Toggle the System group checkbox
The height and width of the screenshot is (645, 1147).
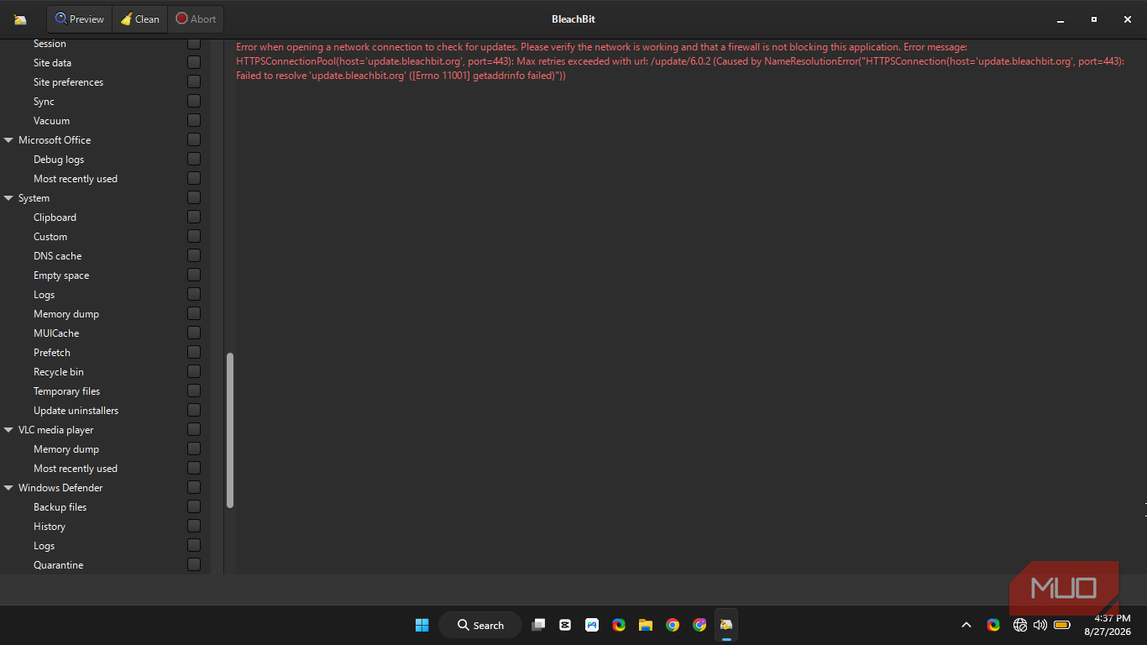(194, 198)
